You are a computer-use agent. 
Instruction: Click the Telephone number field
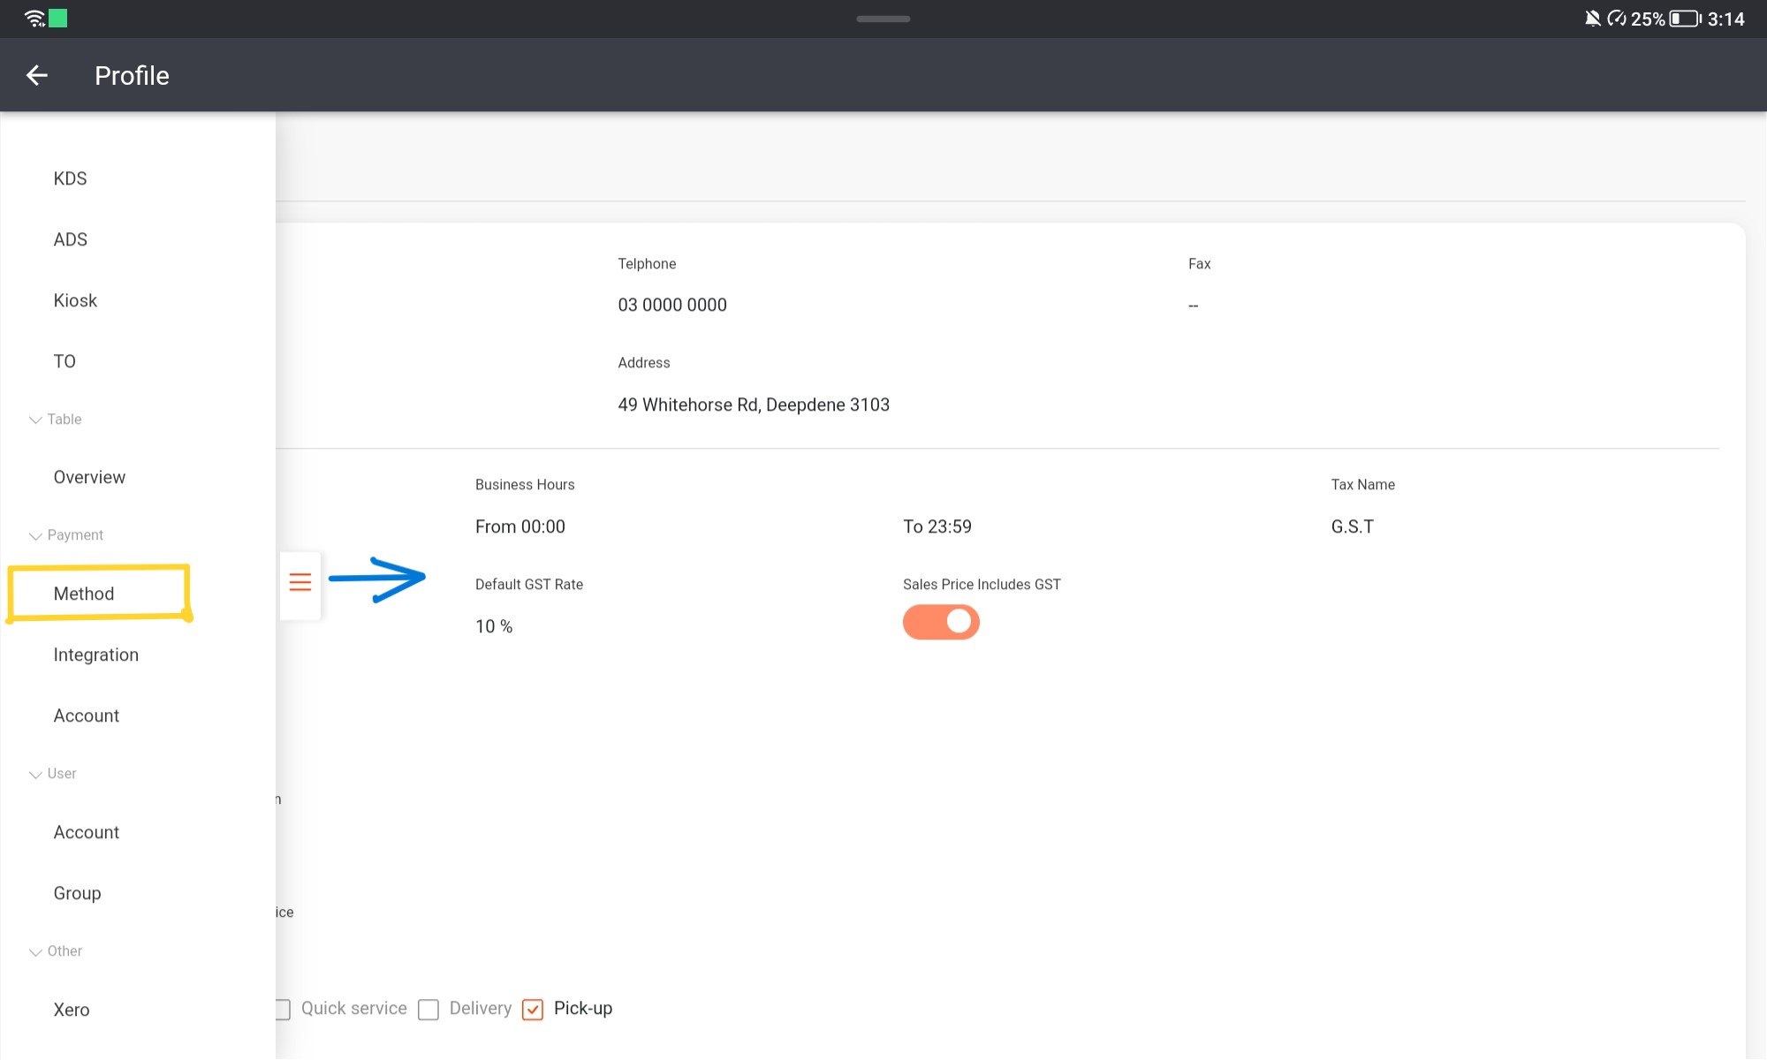pos(672,304)
